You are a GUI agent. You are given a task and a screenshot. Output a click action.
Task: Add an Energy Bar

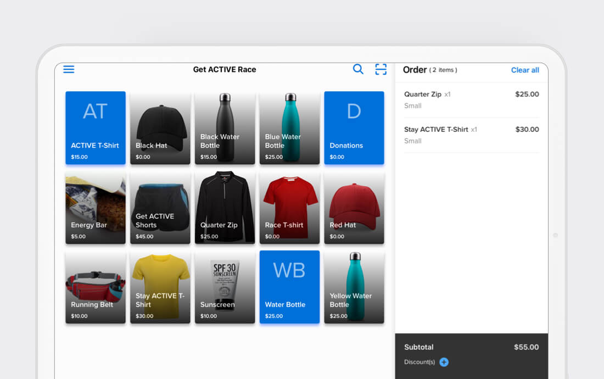tap(96, 208)
